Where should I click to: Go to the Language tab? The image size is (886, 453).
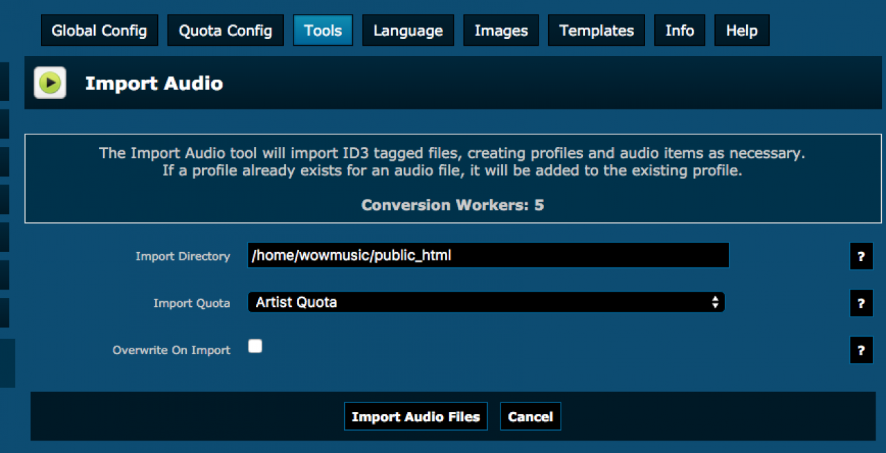408,30
